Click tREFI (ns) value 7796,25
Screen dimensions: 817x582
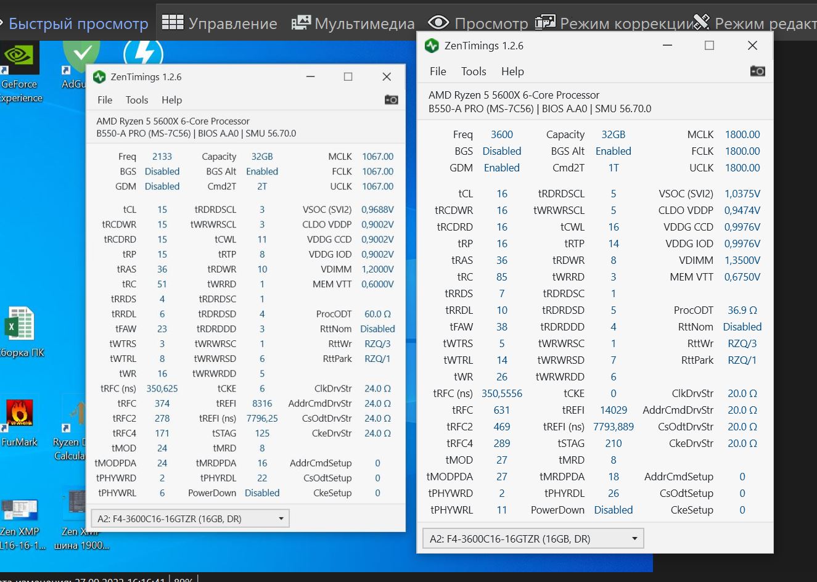(x=262, y=418)
